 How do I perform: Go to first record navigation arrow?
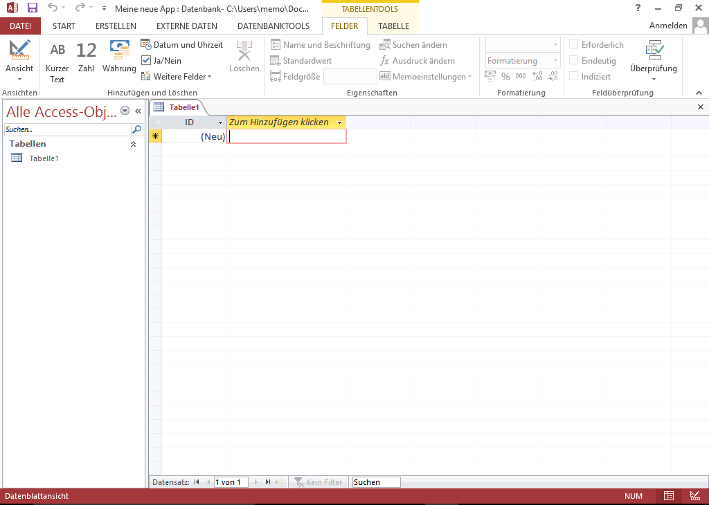pos(197,482)
